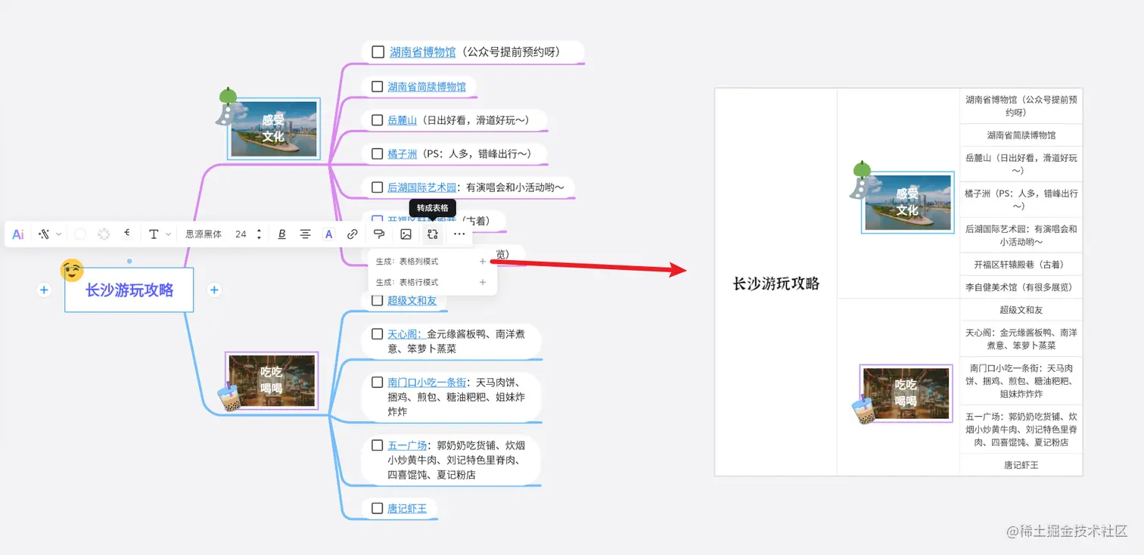The height and width of the screenshot is (555, 1144).
Task: Click the font size stepper arrows
Action: pyautogui.click(x=259, y=234)
